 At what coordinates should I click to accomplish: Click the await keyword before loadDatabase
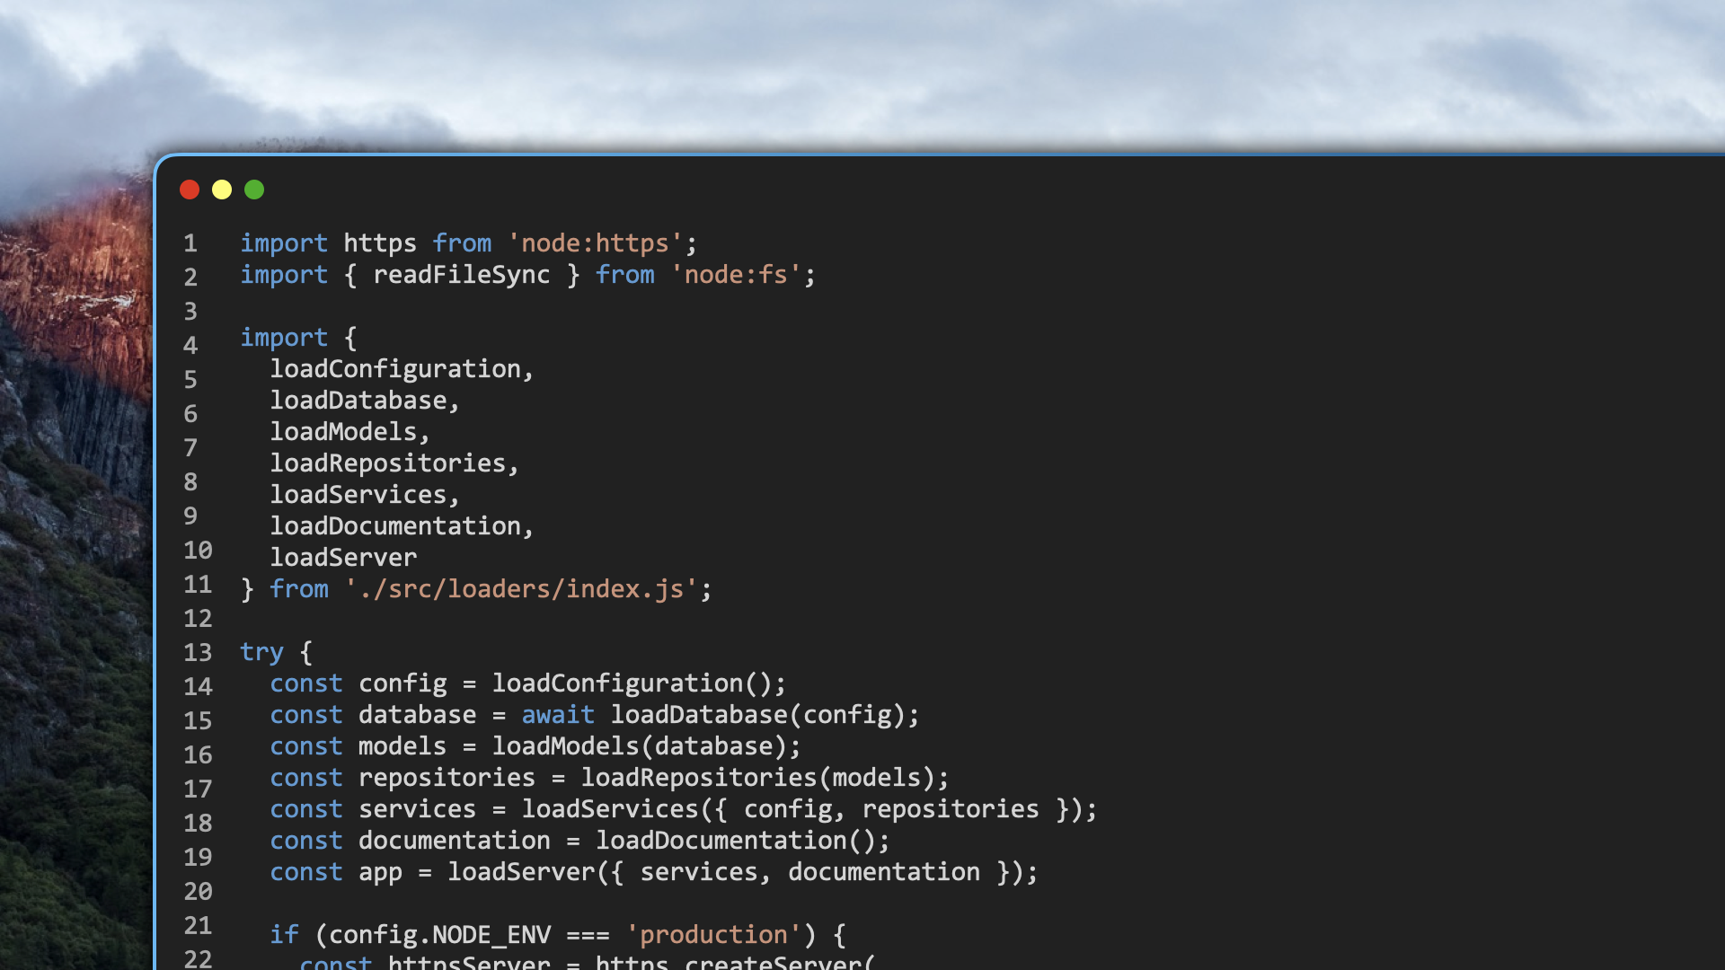pos(558,715)
